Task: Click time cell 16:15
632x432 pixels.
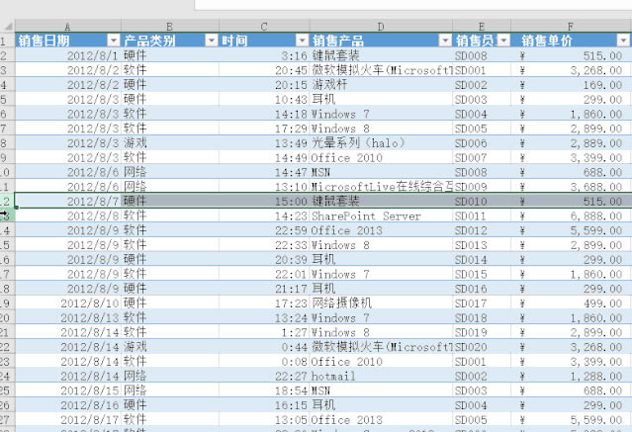Action: point(264,405)
